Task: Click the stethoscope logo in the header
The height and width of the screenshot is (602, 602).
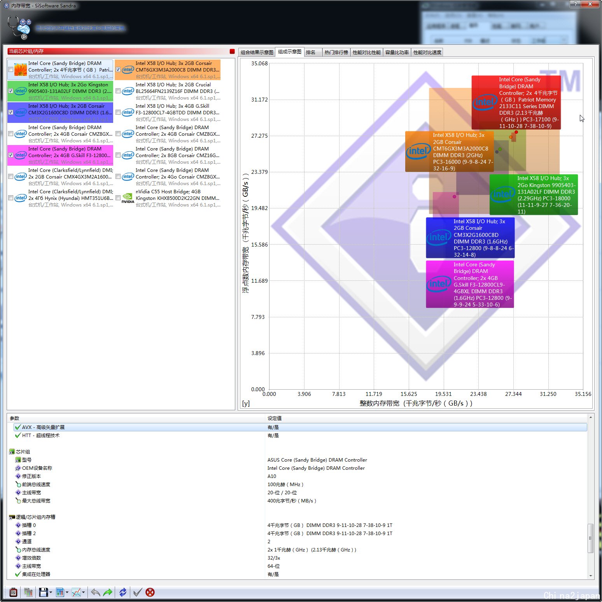Action: (19, 27)
